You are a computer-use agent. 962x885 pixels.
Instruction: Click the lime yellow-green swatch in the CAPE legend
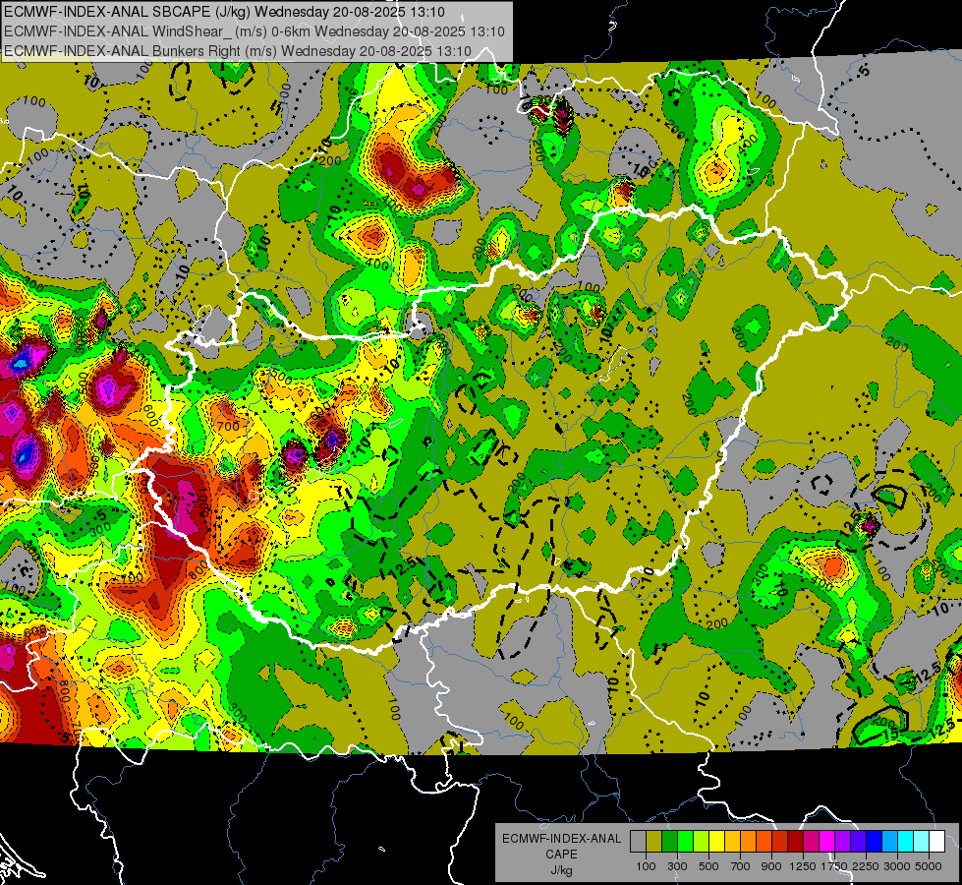click(x=702, y=841)
